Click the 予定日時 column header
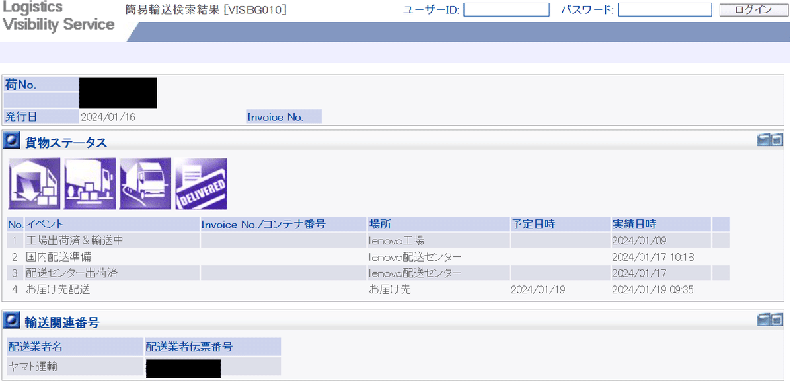 point(560,225)
